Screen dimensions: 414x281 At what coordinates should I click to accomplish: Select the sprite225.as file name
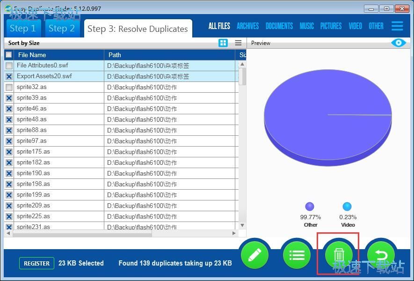(33, 216)
